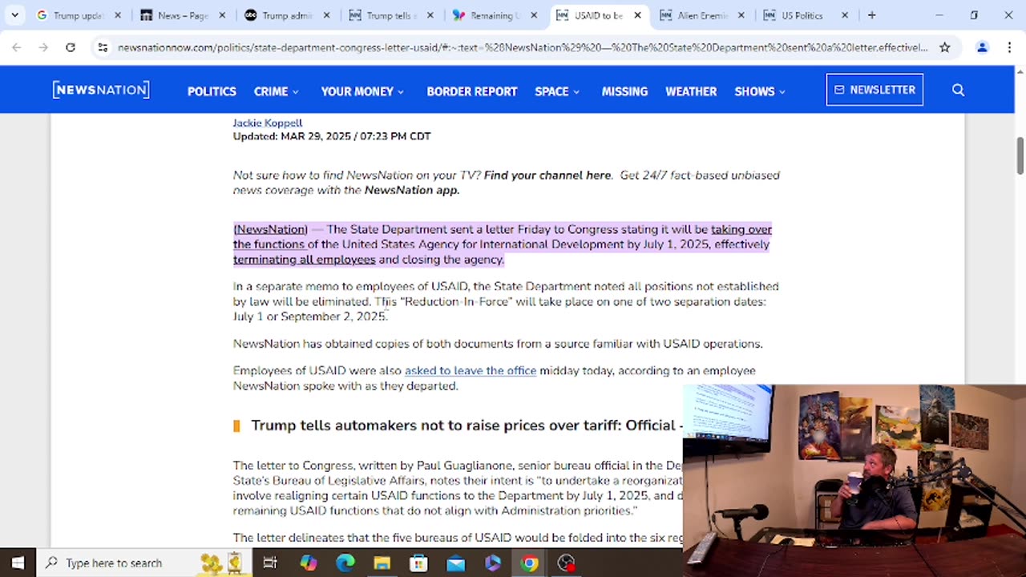The image size is (1026, 577).
Task: Switch to the 'Trump tells' tab
Action: pyautogui.click(x=390, y=15)
